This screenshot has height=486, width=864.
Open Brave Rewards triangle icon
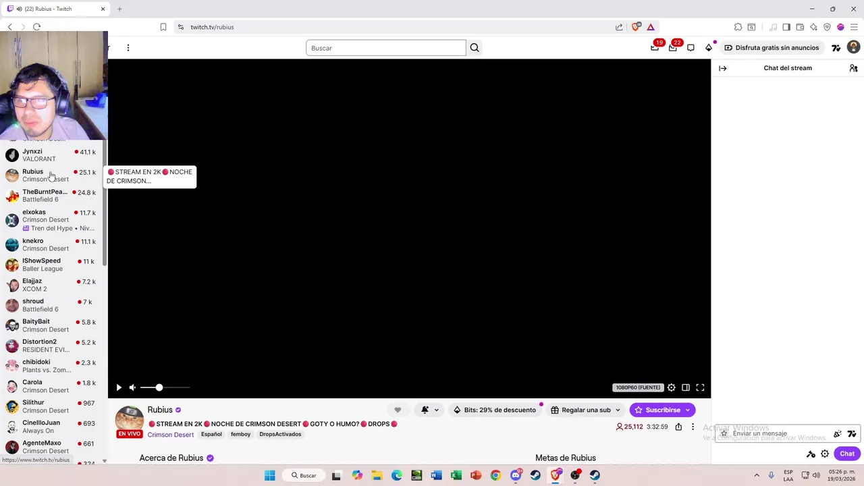point(651,27)
